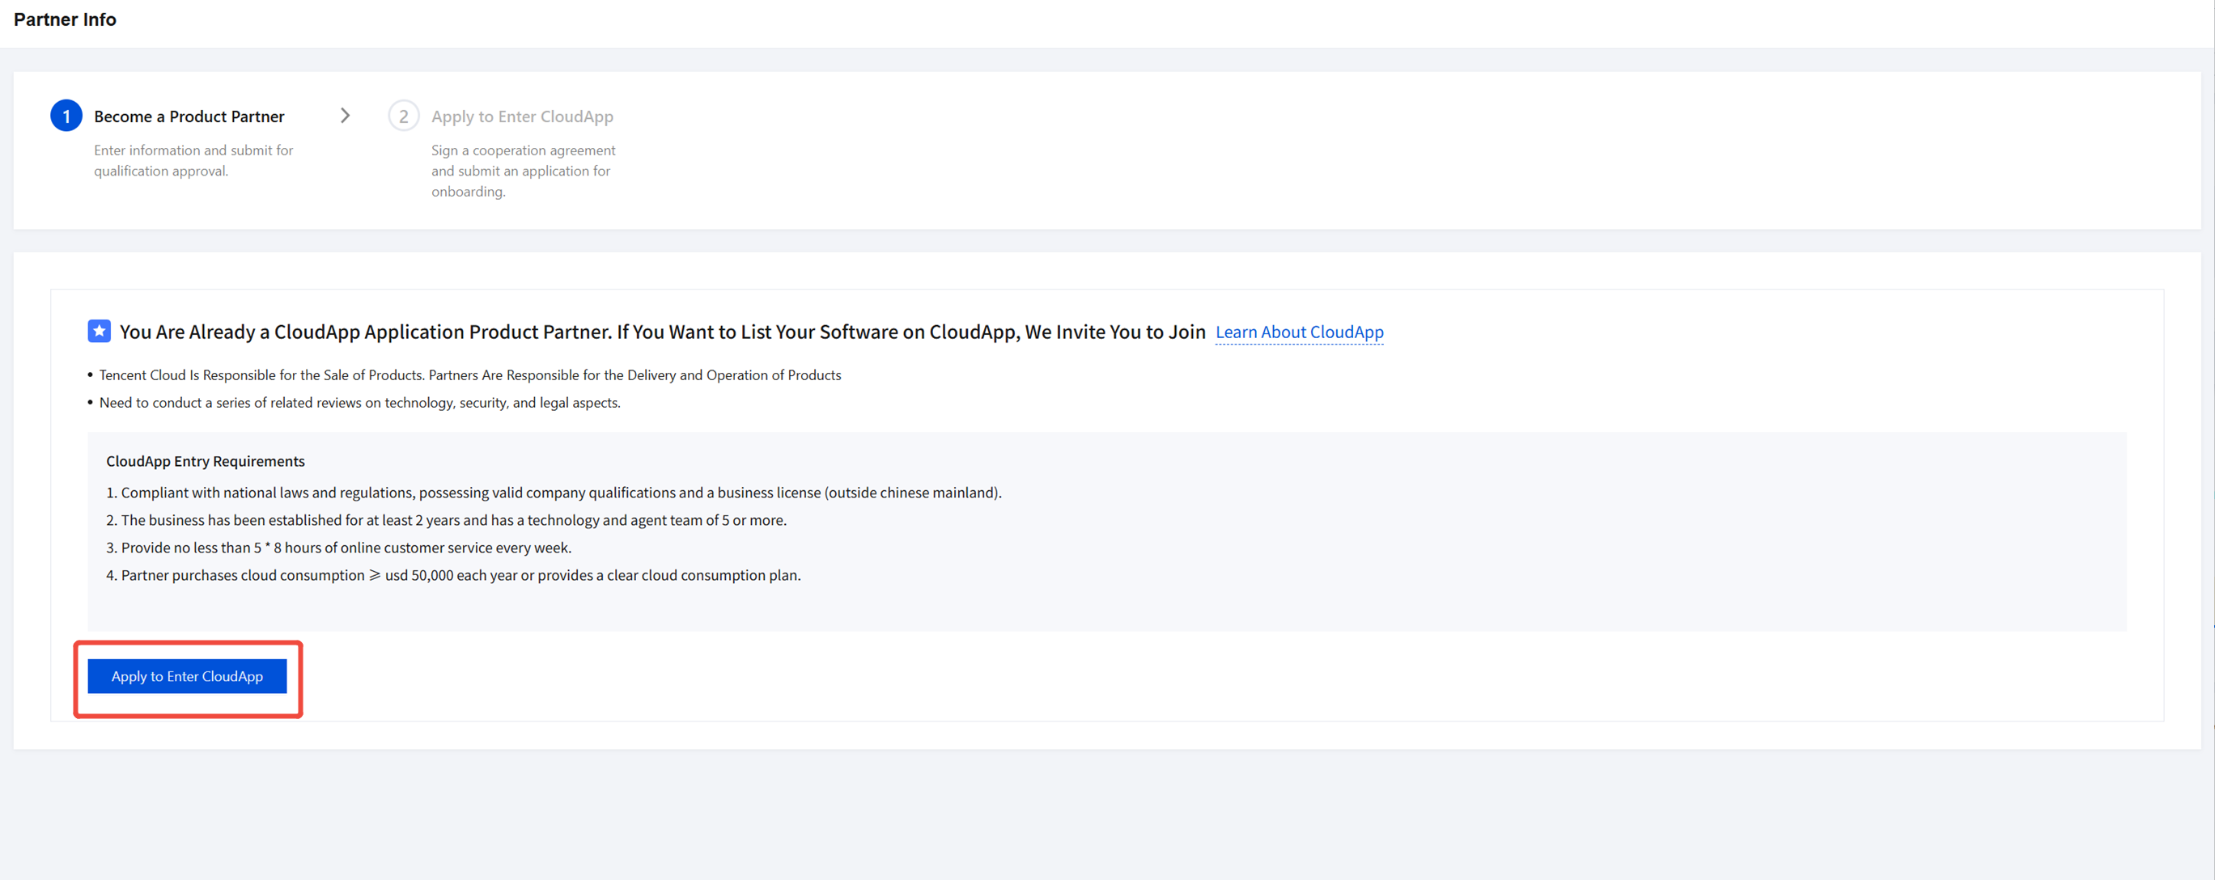Click the business license requirement line

(x=561, y=493)
